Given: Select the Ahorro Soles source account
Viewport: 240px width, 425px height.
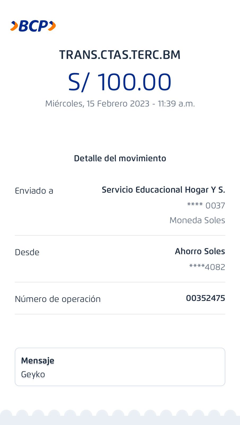Looking at the screenshot, I should (200, 251).
